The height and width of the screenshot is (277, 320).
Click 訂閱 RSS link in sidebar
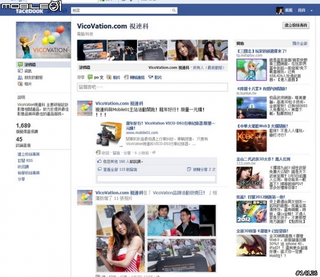tap(25, 160)
